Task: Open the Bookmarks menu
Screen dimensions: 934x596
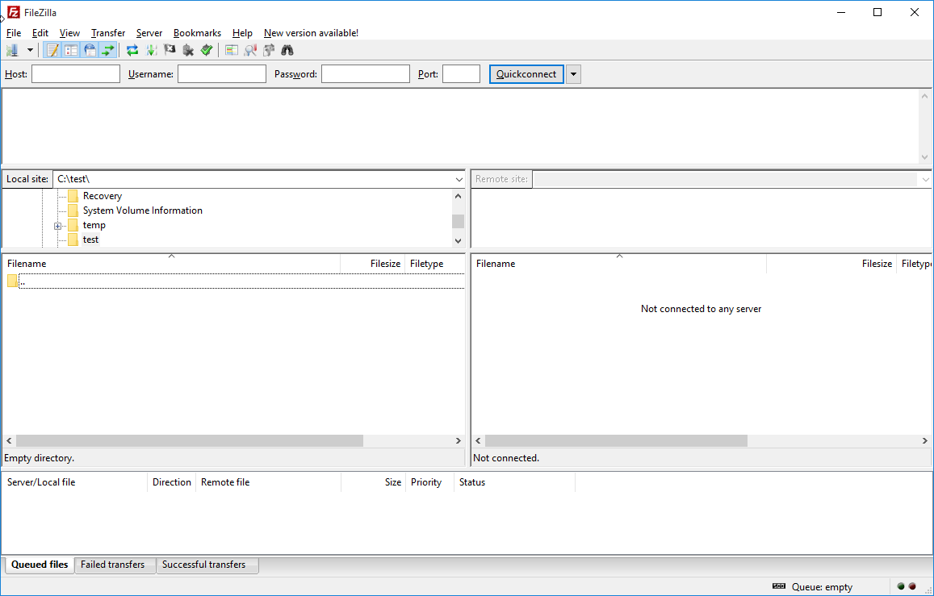Action: click(x=197, y=33)
